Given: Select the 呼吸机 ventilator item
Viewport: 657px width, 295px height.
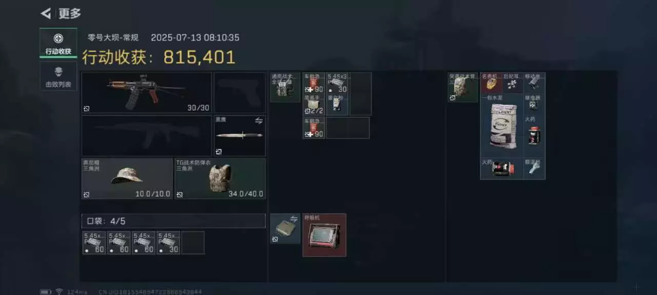Looking at the screenshot, I should pos(324,235).
